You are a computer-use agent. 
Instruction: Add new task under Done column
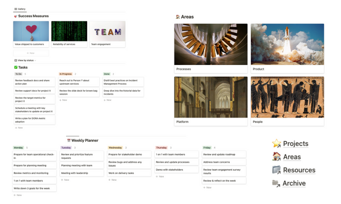coord(107,100)
